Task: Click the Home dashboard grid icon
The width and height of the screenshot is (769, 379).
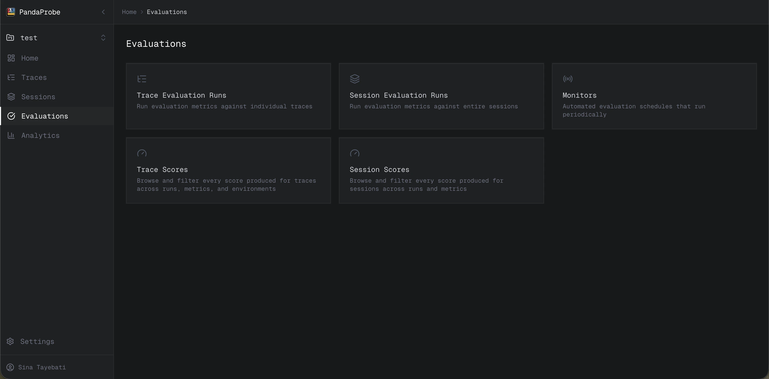Action: tap(11, 58)
